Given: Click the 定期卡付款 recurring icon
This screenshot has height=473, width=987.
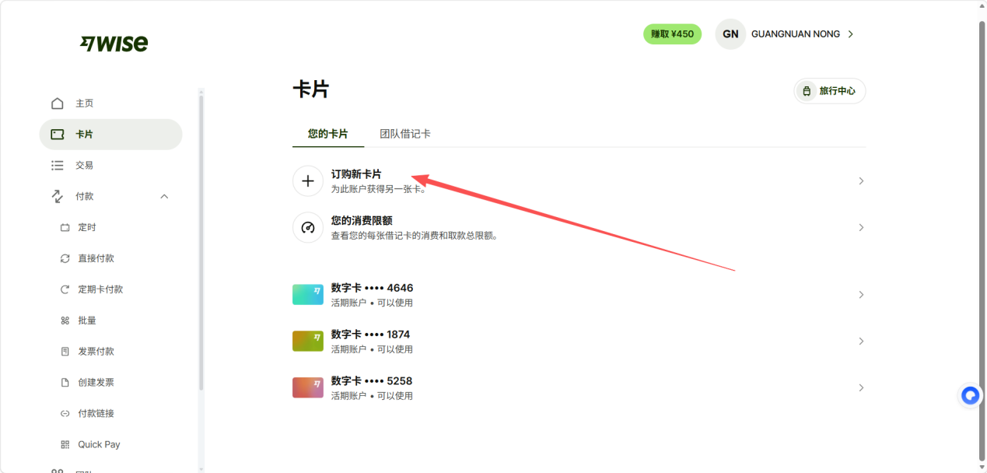Looking at the screenshot, I should [x=65, y=289].
